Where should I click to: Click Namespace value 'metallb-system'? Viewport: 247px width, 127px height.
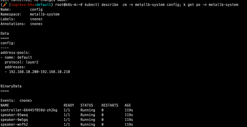44,14
